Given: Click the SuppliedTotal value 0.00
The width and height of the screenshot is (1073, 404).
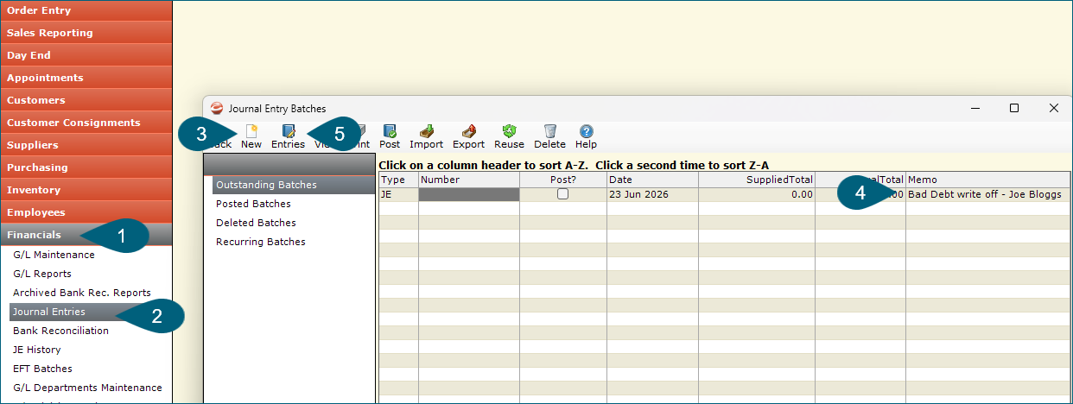Looking at the screenshot, I should [x=802, y=194].
